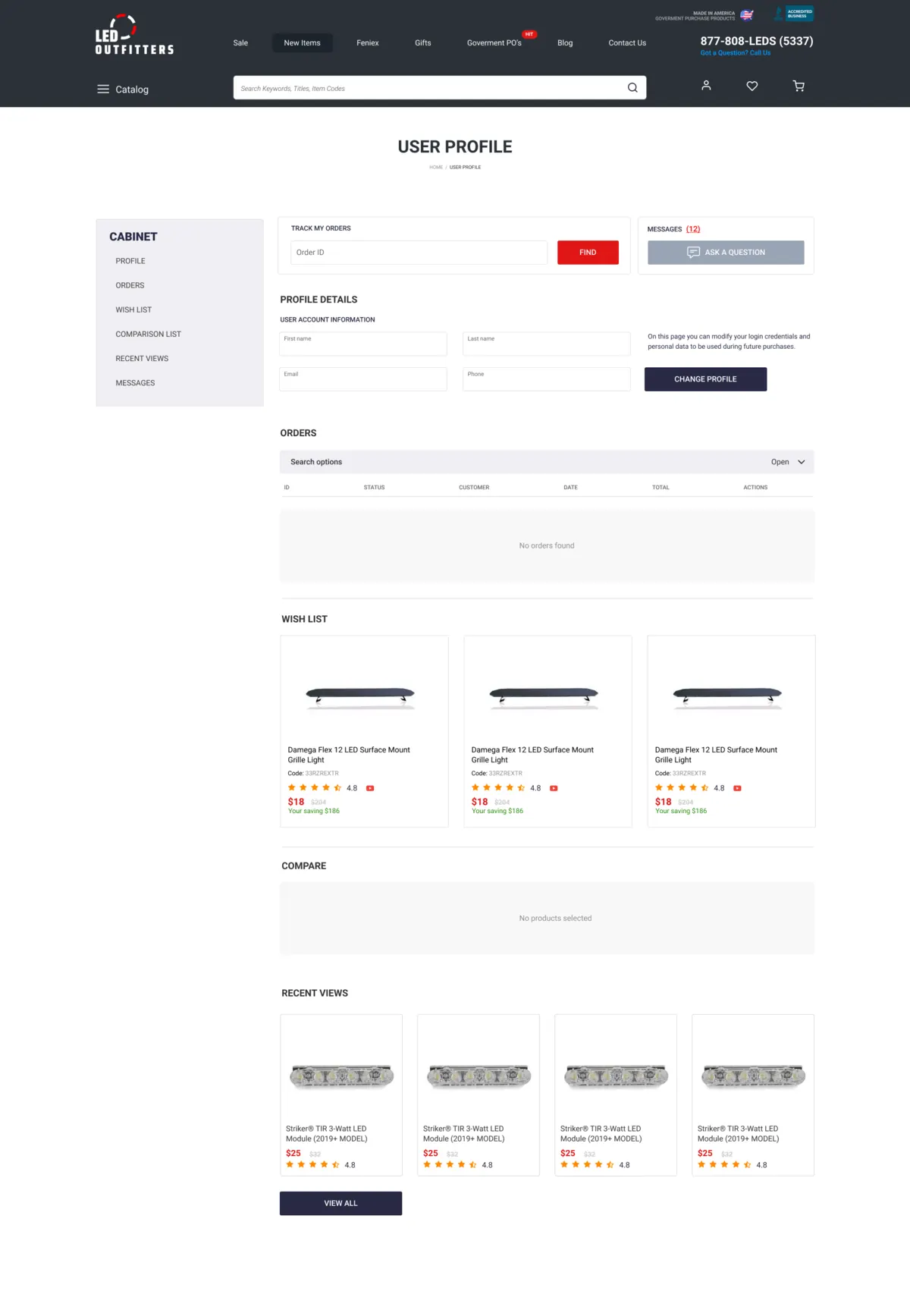Select Orders in the Cabinet sidebar
The height and width of the screenshot is (1291, 910).
130,285
